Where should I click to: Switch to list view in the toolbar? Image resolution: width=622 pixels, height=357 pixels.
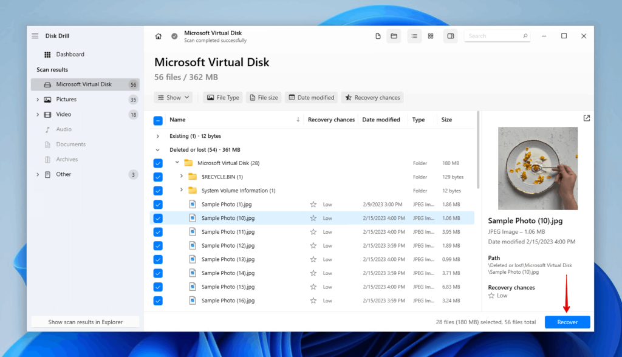pos(414,36)
